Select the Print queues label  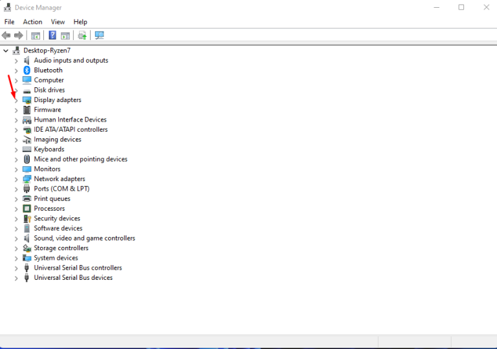tap(52, 198)
